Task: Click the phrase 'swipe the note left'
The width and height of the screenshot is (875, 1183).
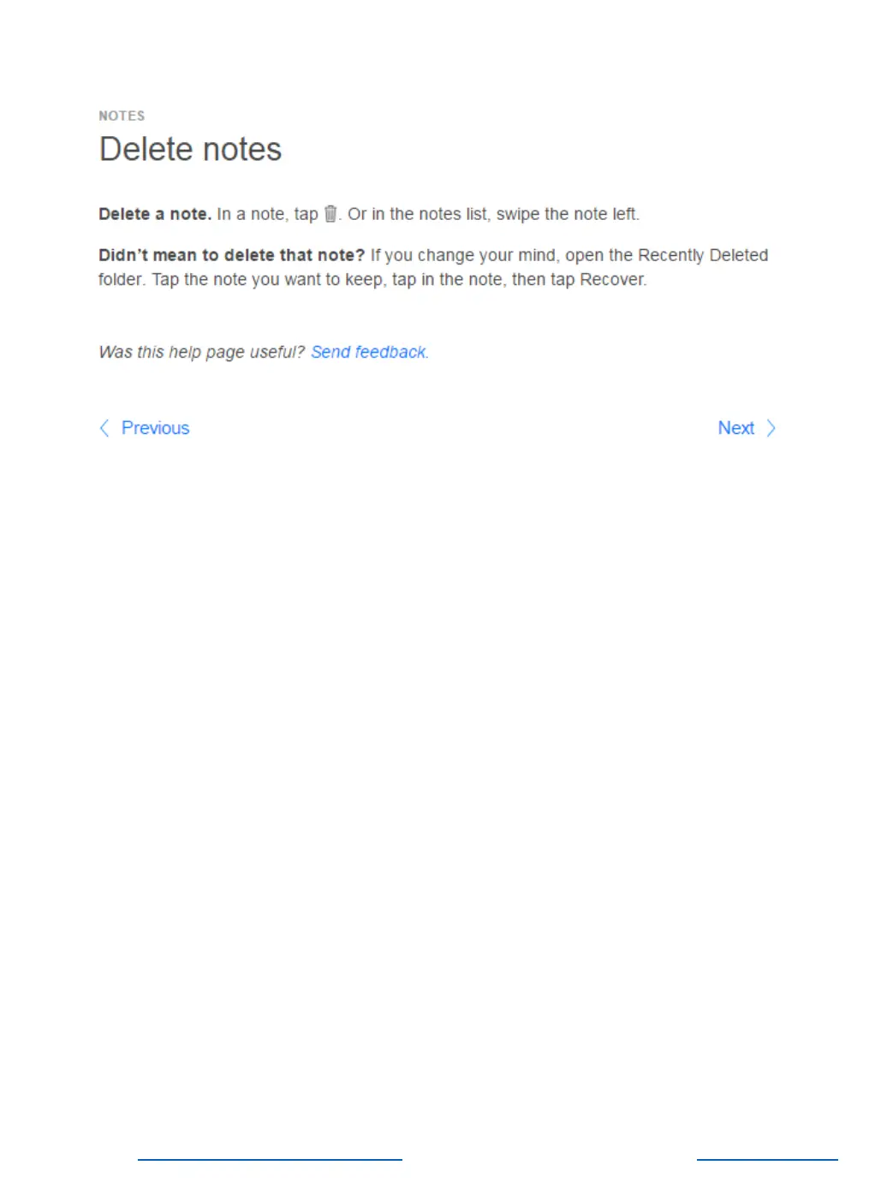Action: click(567, 214)
